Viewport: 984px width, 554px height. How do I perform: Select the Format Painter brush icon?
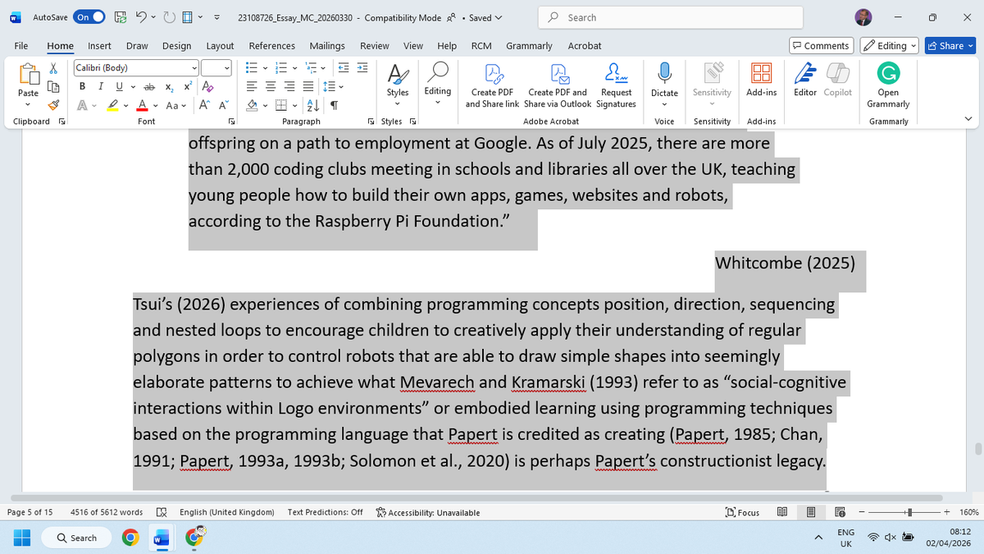click(53, 104)
